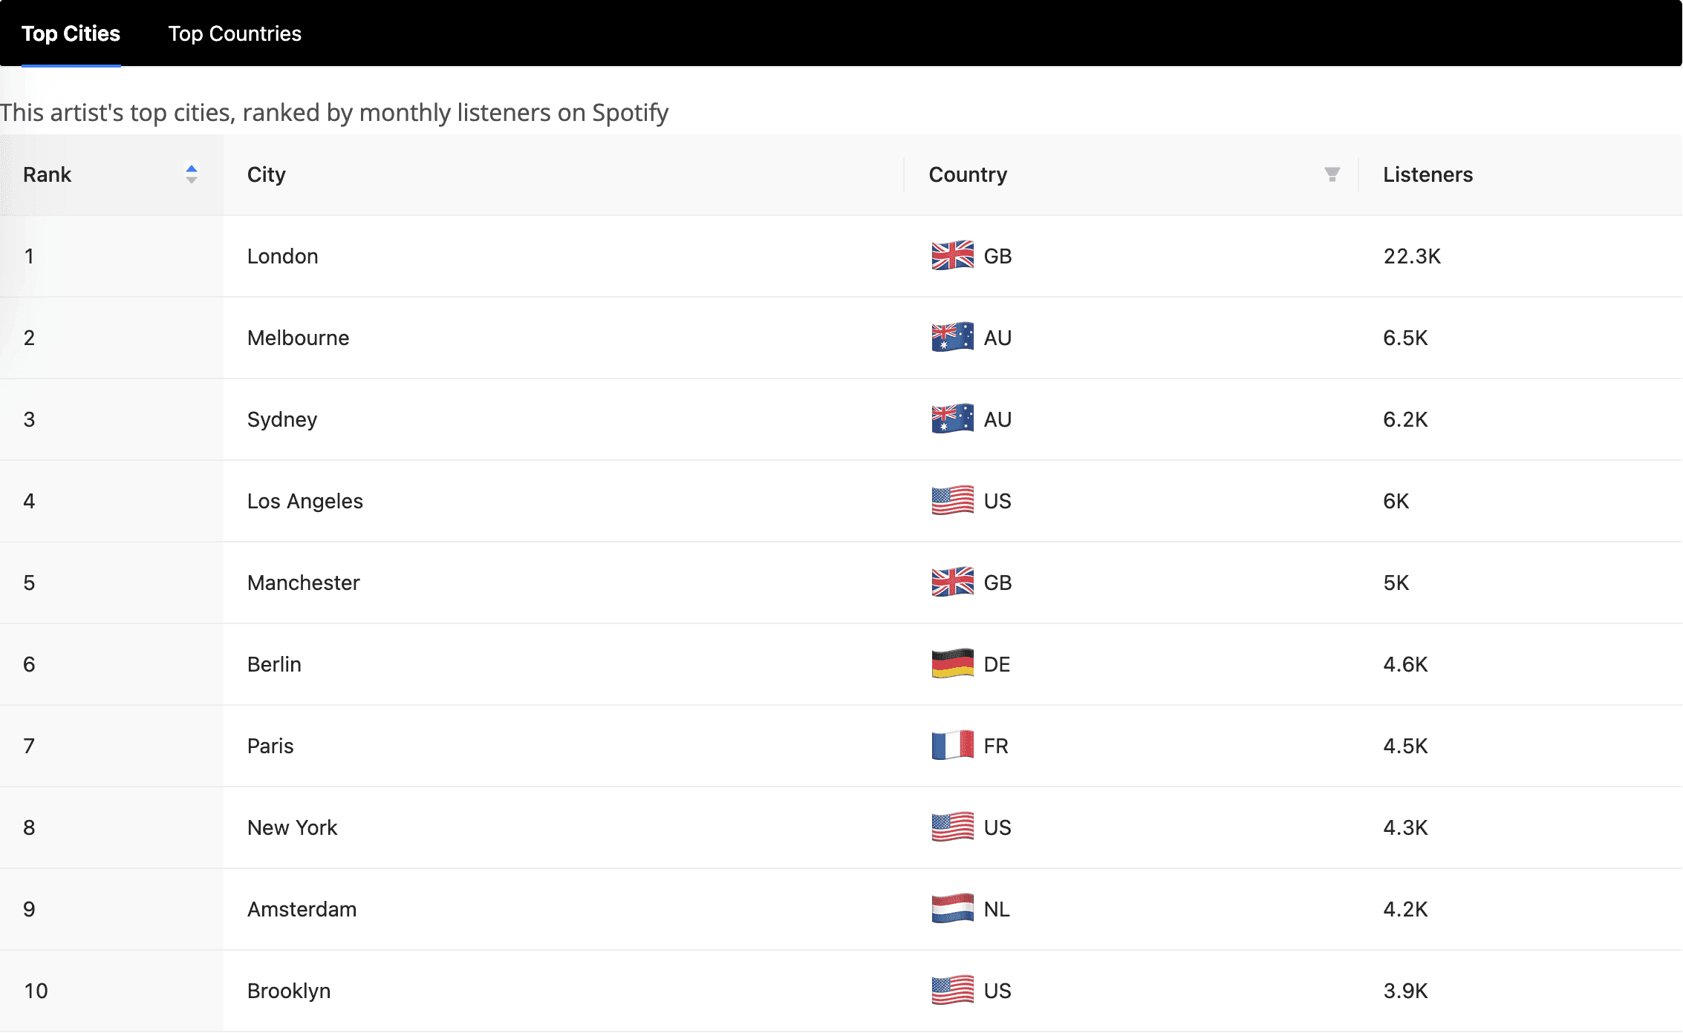Screen dimensions: 1683x1033
Task: Select the London city cell
Action: pyautogui.click(x=282, y=256)
